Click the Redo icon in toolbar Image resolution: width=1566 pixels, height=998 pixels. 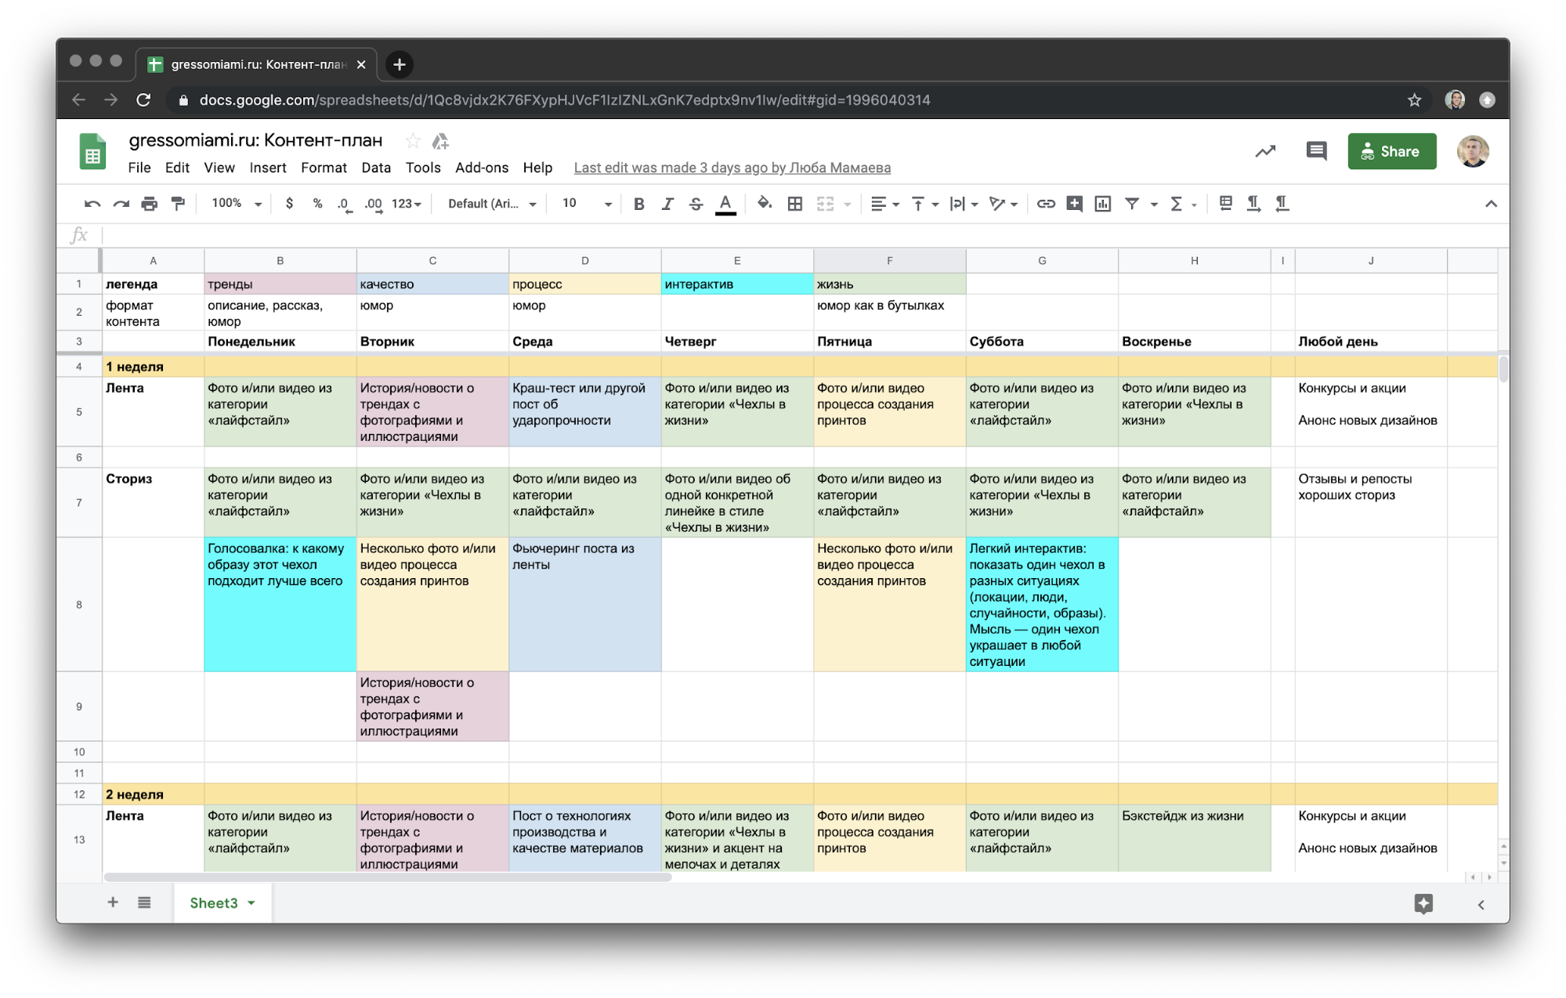[121, 204]
